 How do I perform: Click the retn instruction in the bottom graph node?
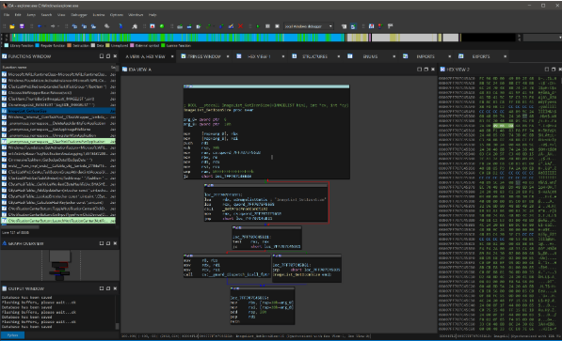pos(234,321)
